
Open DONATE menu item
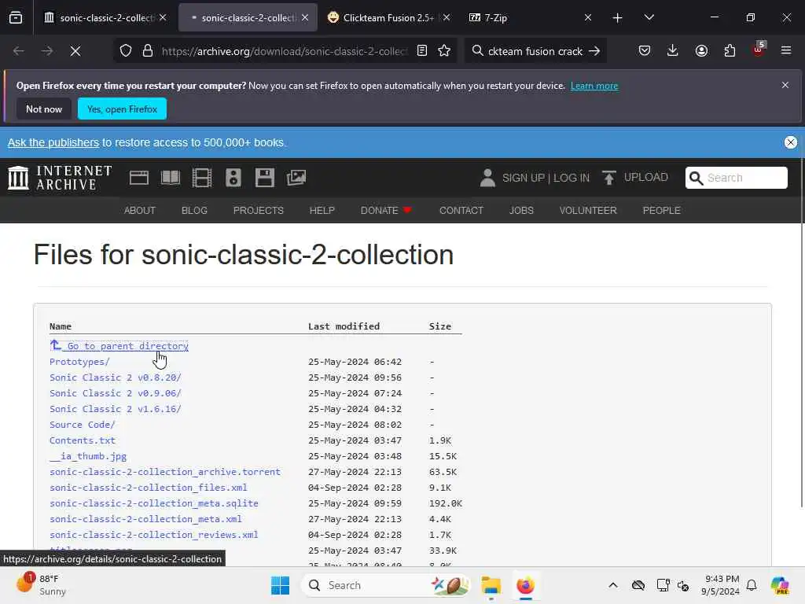pos(386,211)
